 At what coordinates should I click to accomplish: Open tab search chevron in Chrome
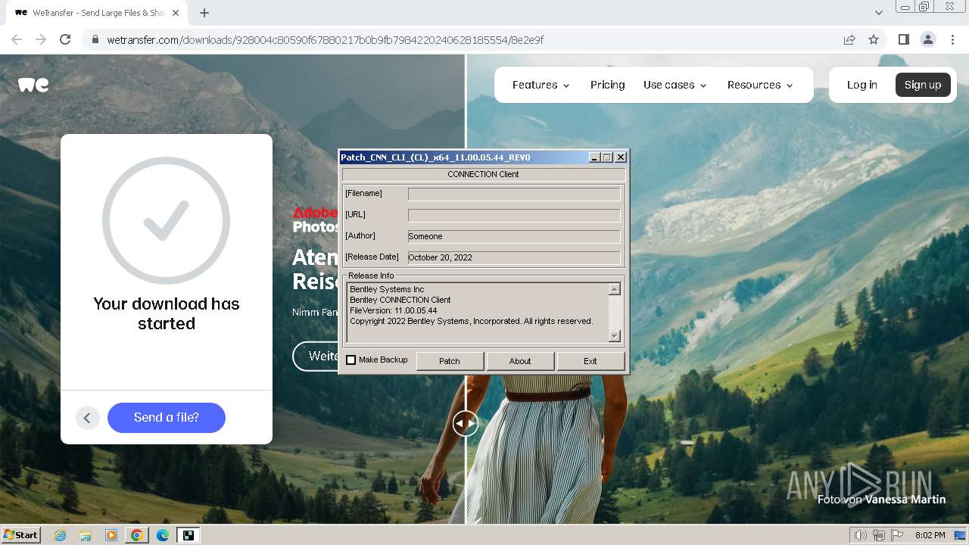point(878,13)
